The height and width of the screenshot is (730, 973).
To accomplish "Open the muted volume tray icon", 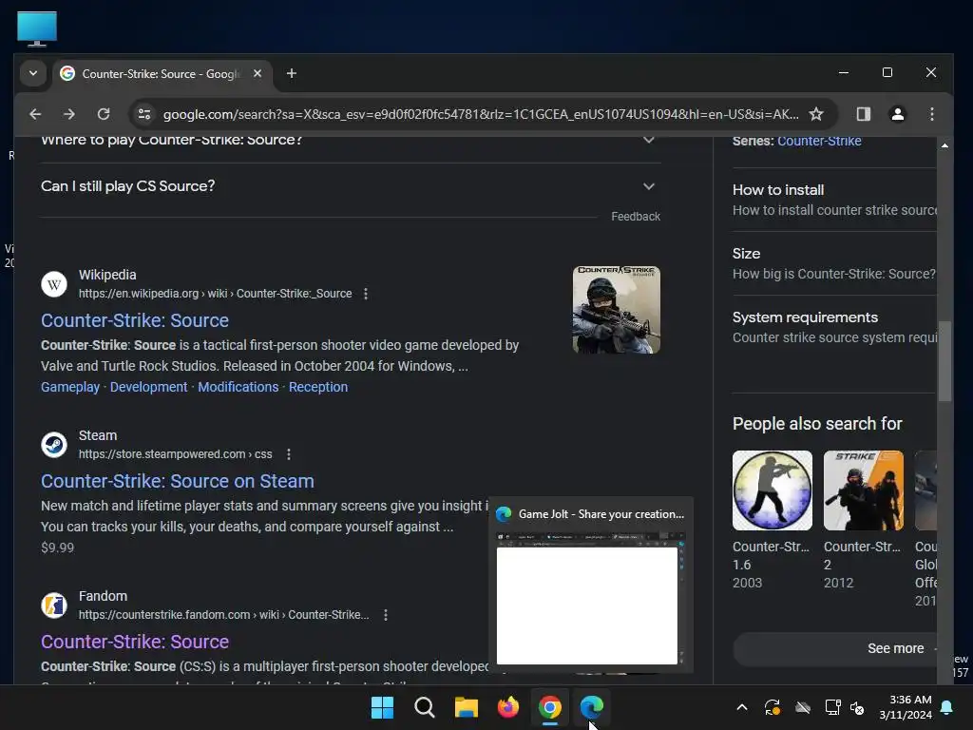I will pos(857,707).
